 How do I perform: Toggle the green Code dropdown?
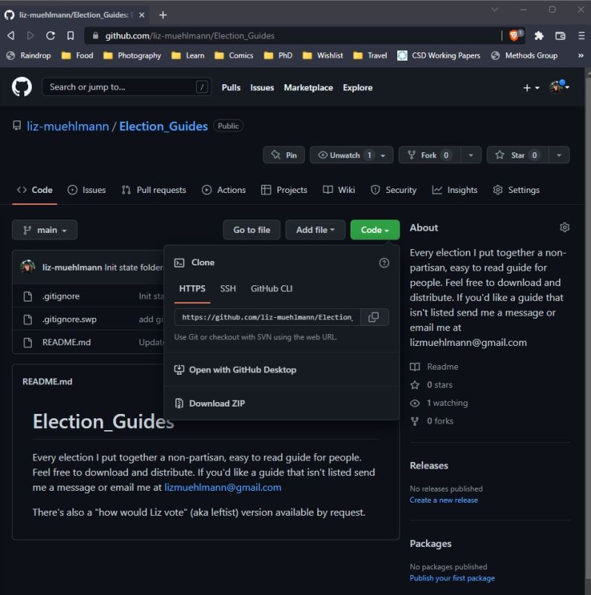point(375,230)
